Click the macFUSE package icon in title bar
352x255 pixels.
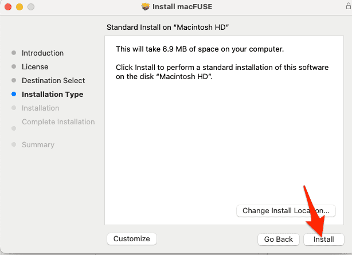(146, 7)
